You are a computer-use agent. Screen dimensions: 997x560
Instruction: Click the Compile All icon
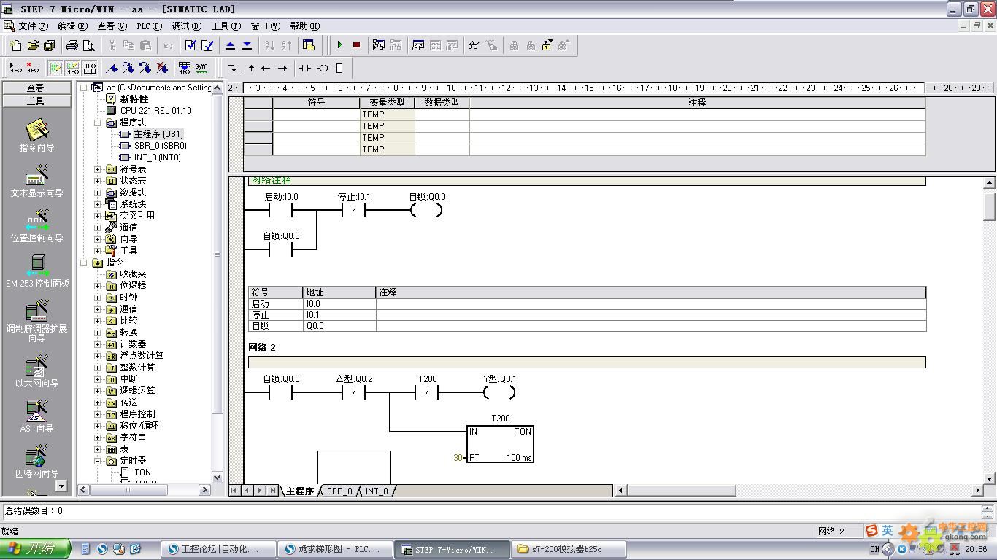pos(207,45)
